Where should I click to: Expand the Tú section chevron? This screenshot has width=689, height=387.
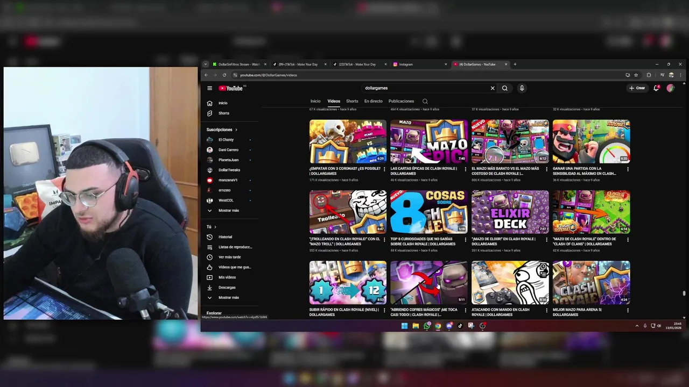[215, 227]
